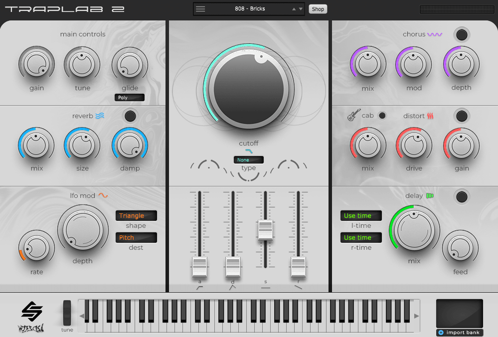Open the filter type selector showing None
The image size is (498, 337).
pos(248,160)
